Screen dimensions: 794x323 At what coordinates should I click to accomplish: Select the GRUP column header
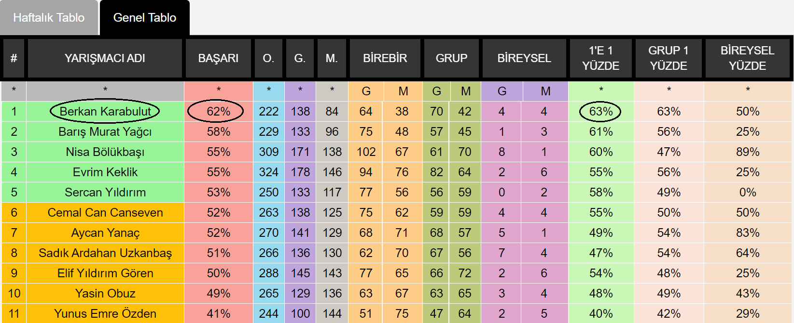451,58
